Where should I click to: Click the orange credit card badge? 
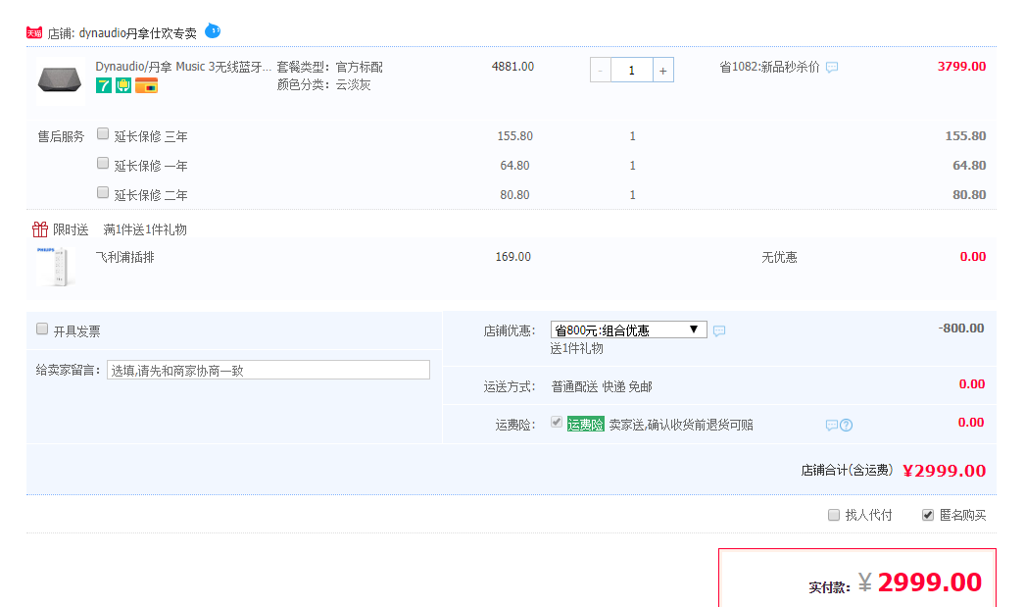[146, 85]
